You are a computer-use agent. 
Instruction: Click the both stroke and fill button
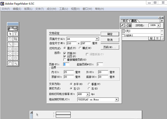point(130,25)
